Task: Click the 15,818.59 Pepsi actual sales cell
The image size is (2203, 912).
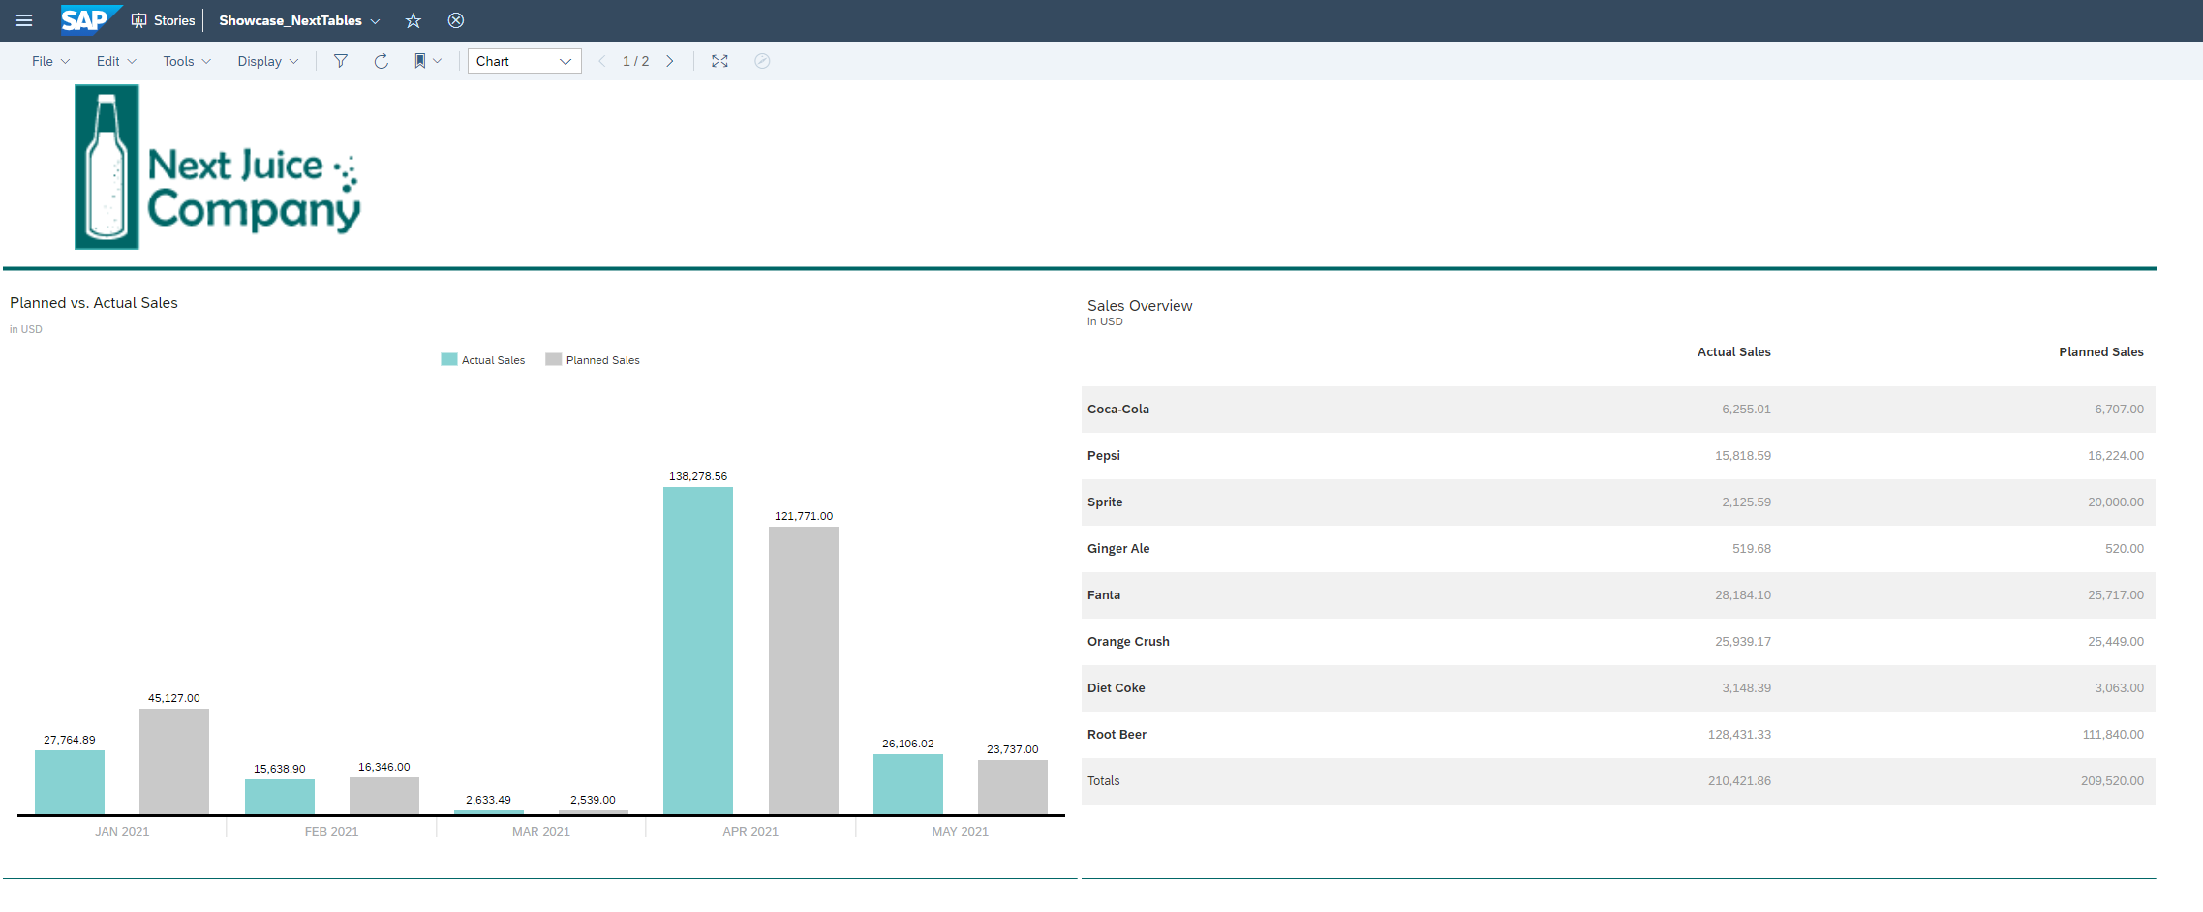Action: [1743, 456]
